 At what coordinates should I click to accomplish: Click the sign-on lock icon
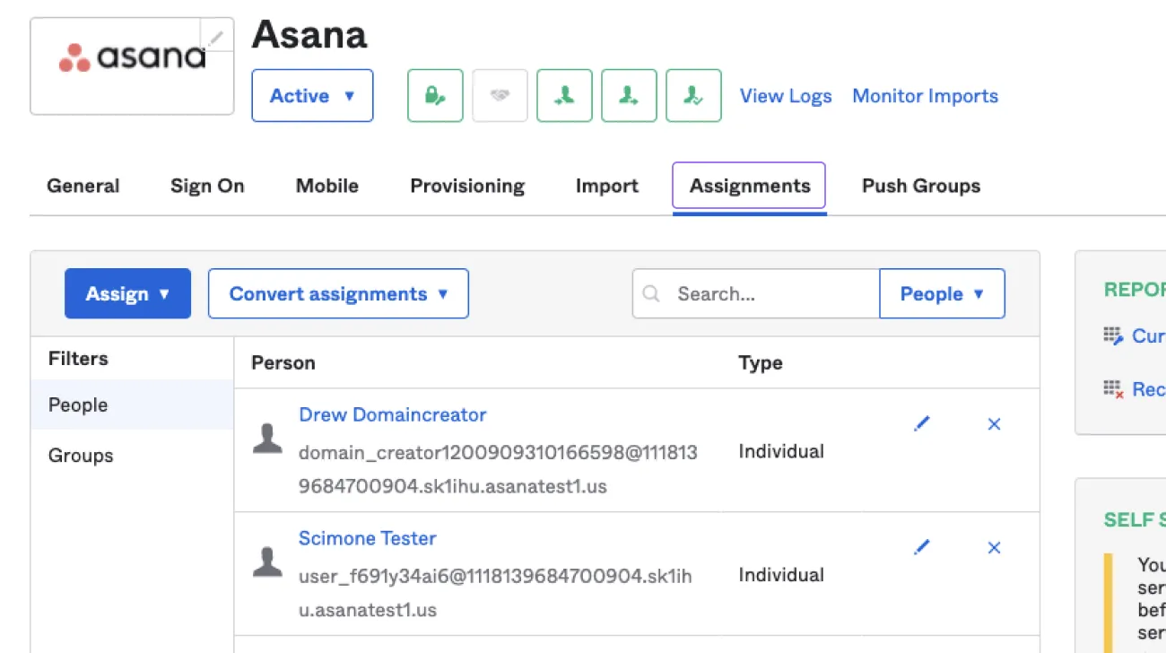[x=434, y=95]
